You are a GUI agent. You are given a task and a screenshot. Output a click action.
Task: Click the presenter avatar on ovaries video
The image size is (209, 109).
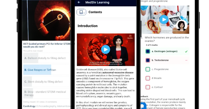tap(182, 26)
